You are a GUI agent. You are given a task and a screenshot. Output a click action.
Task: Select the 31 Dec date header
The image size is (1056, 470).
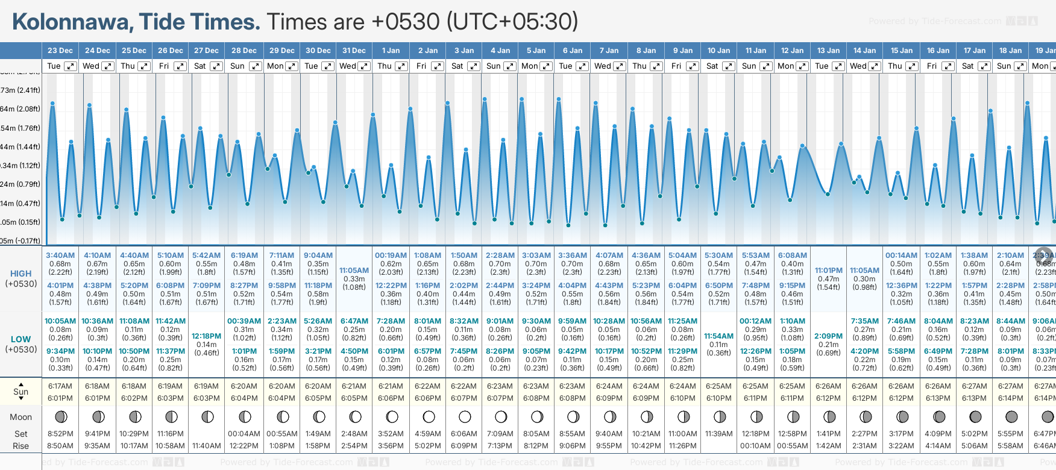pyautogui.click(x=354, y=51)
